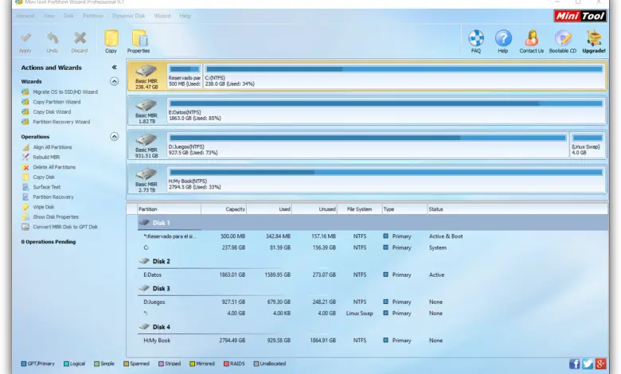Open the Twitter icon link
The width and height of the screenshot is (621, 374).
pos(588,364)
